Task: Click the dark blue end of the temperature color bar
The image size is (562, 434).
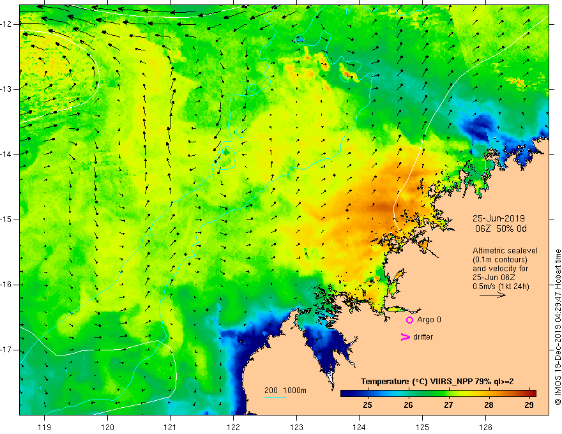Action: click(345, 393)
